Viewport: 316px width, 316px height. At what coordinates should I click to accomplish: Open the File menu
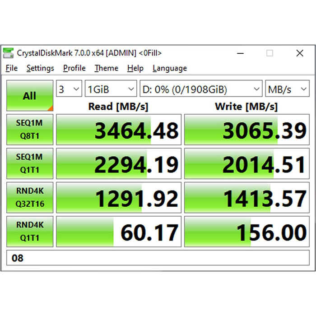11,68
